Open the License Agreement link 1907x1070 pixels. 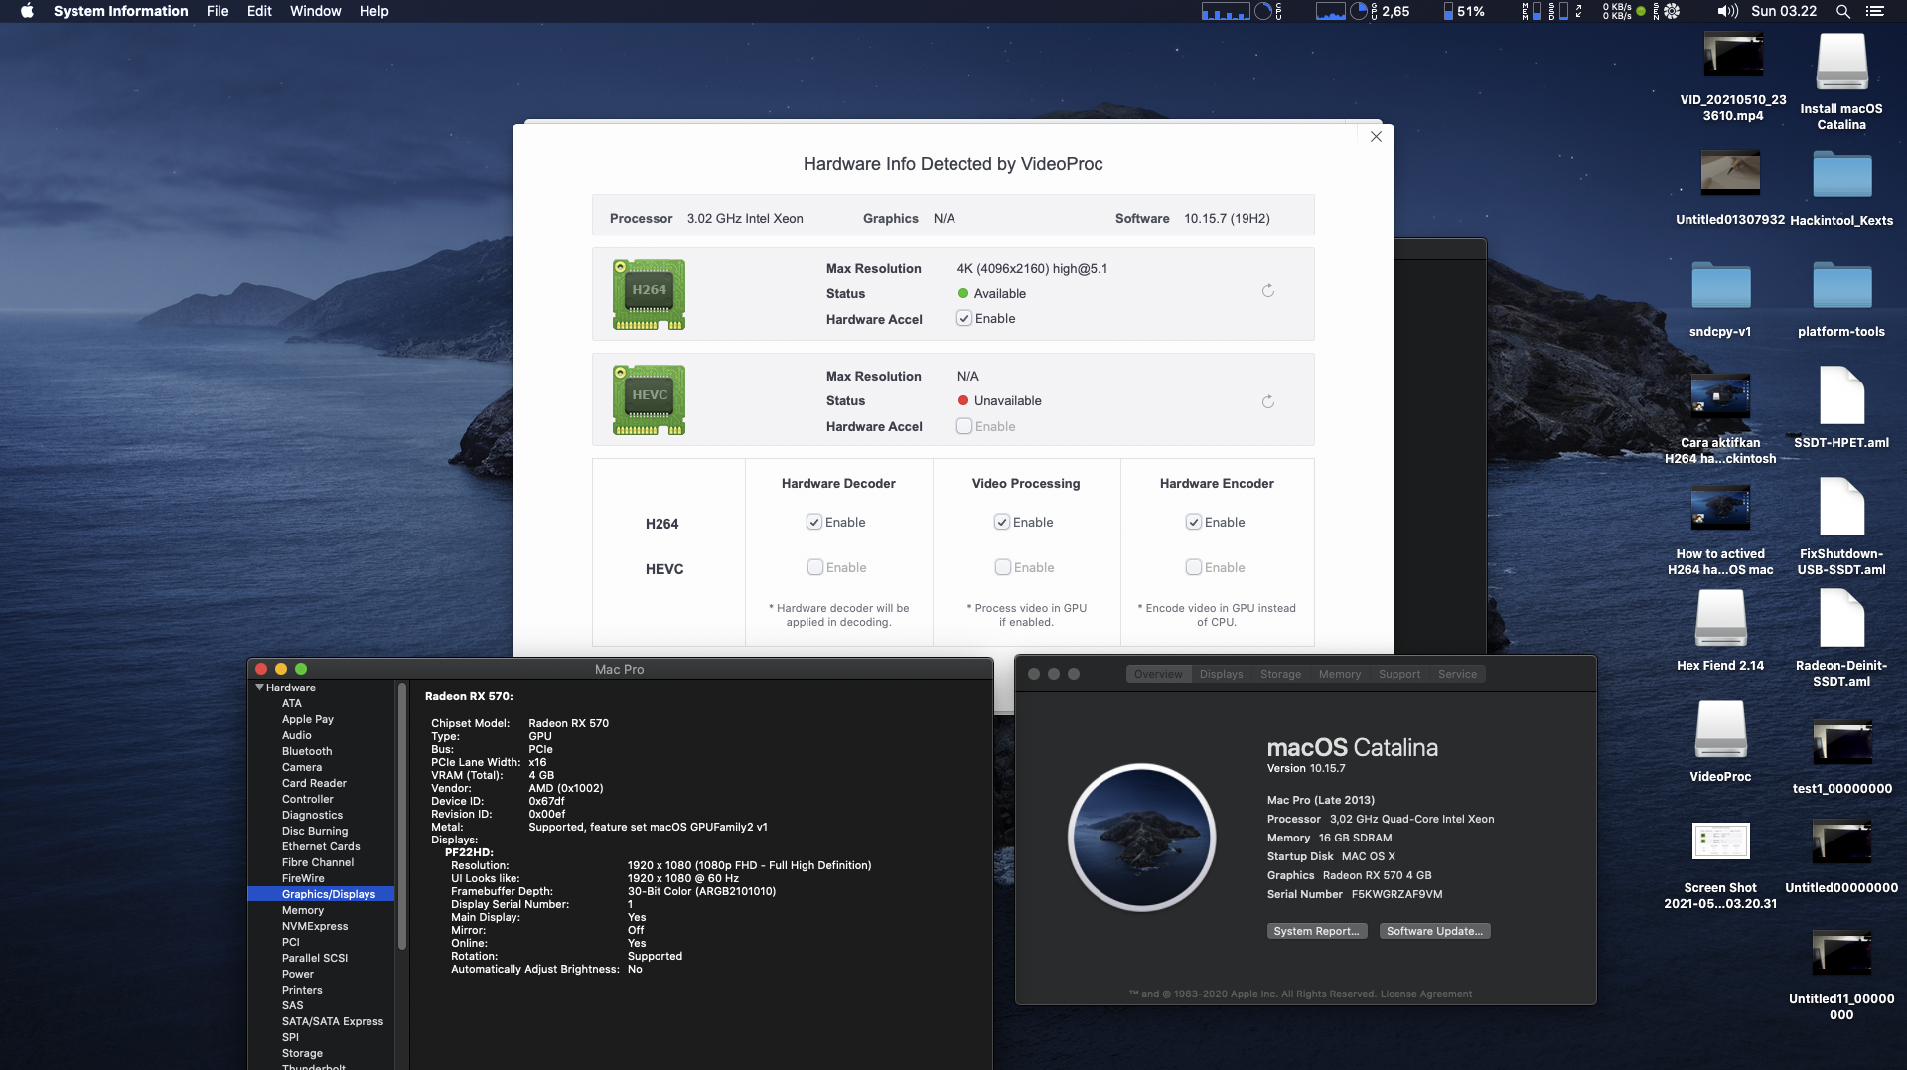click(x=1425, y=994)
